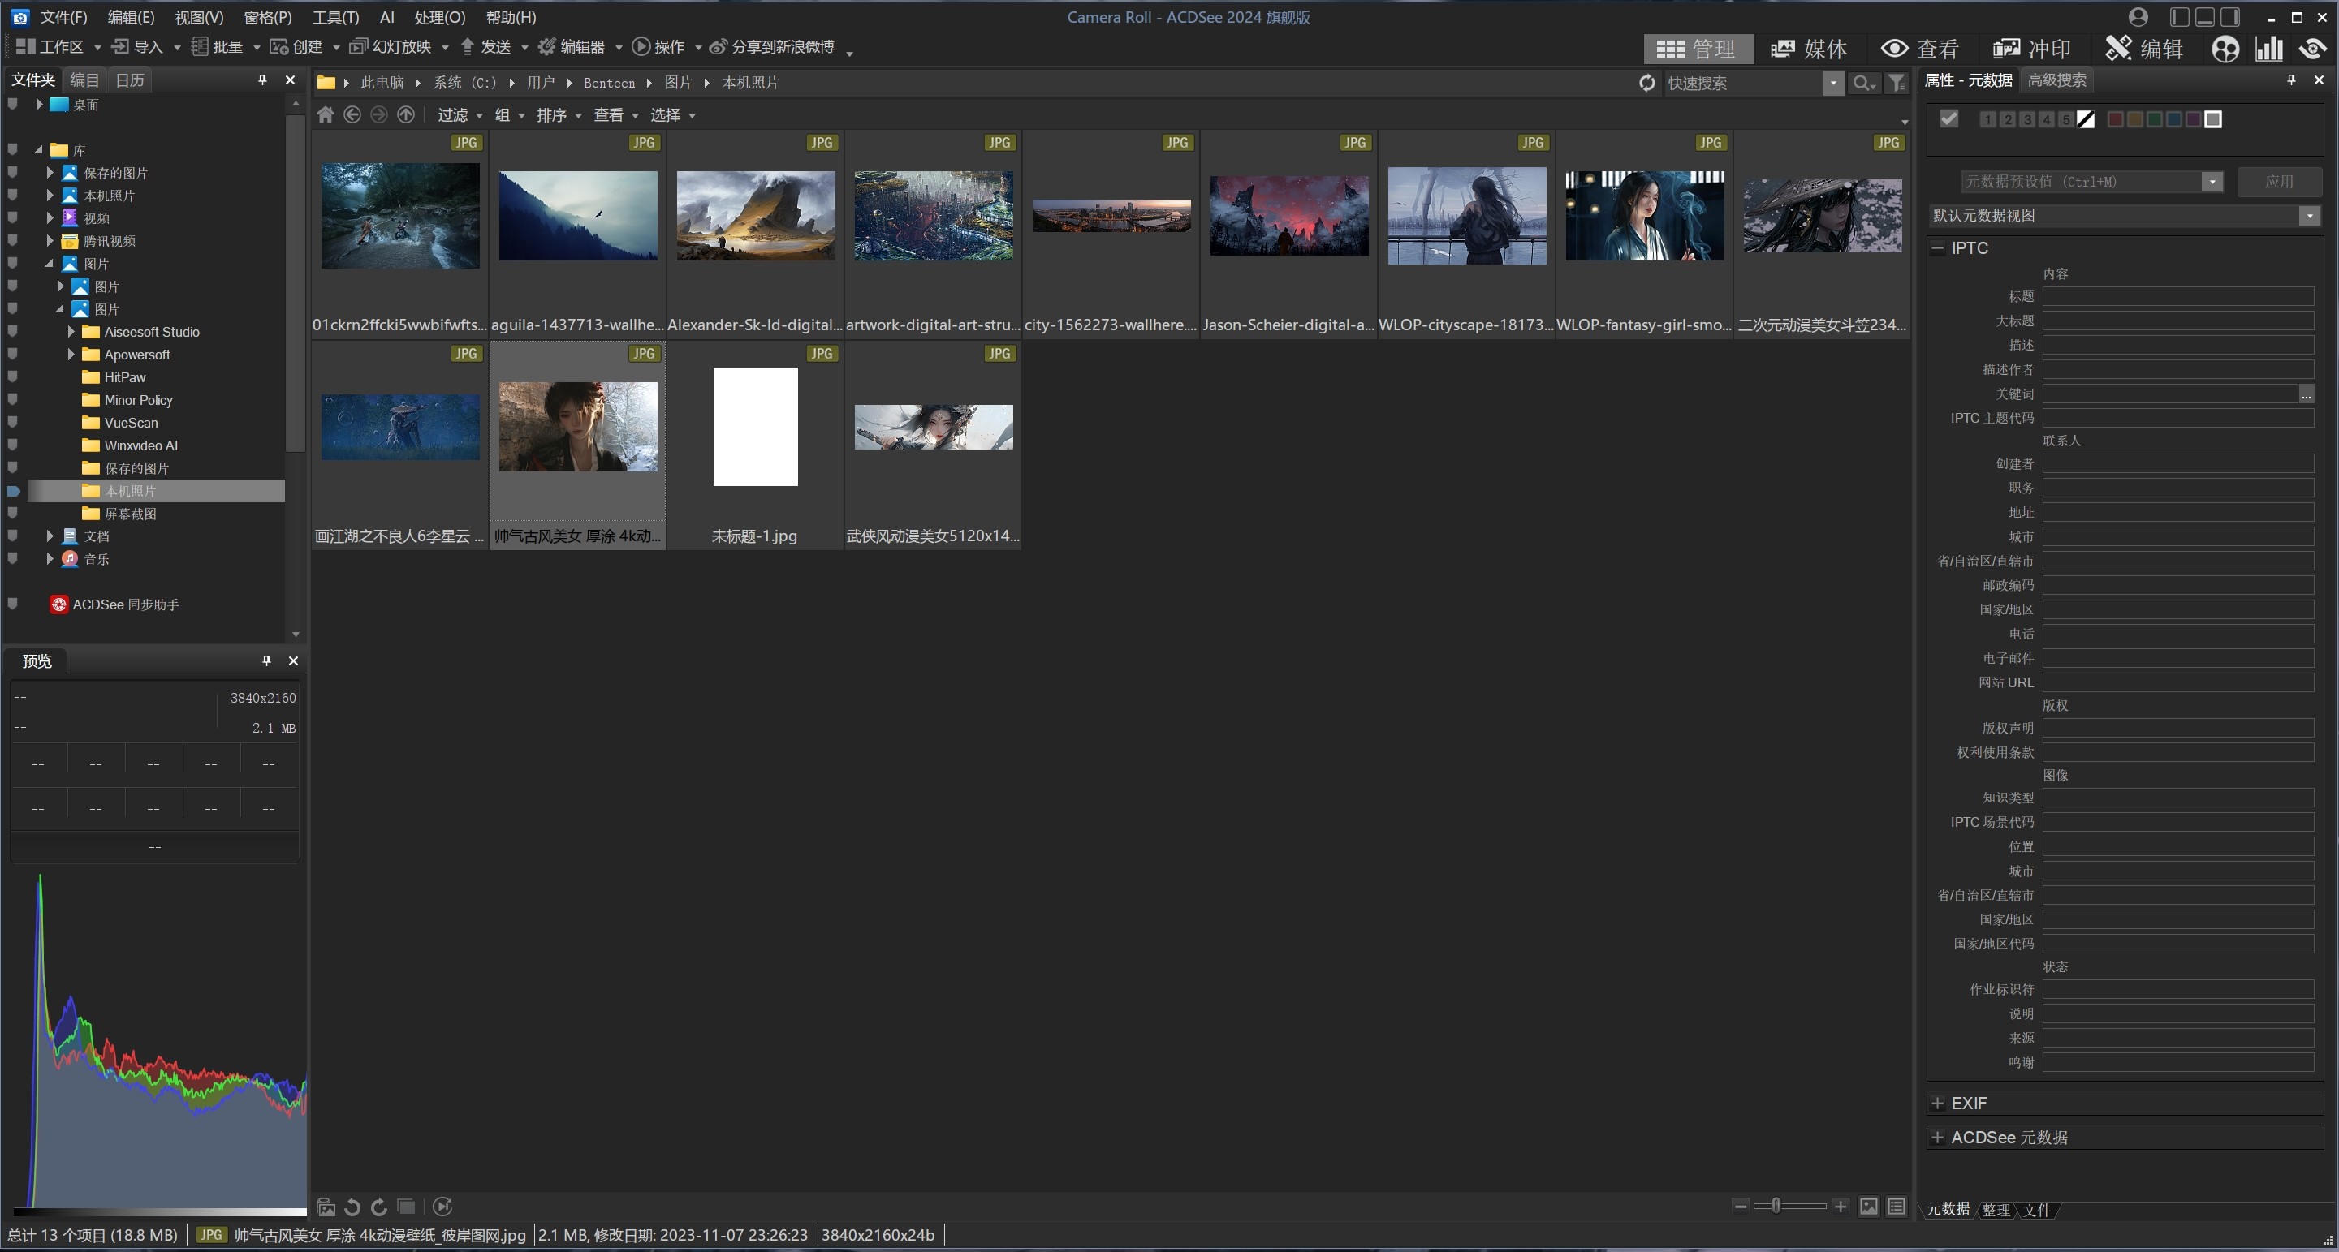This screenshot has height=1252, width=2339.
Task: Rotate left using the bottom toolbar icon
Action: pos(352,1207)
